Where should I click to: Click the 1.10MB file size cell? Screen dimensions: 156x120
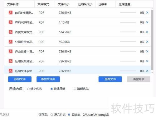[64, 22]
